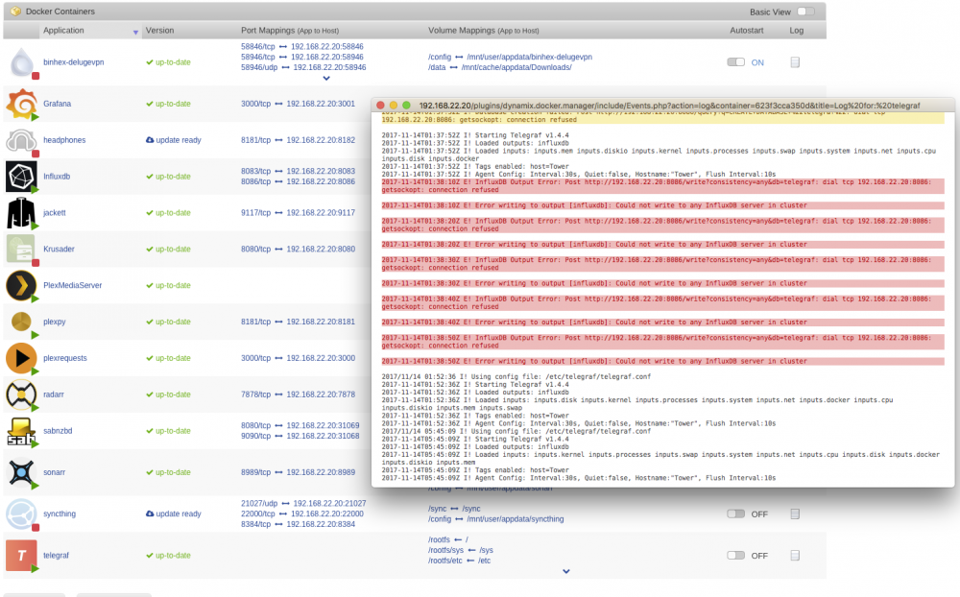Expand binhex-delugevpn port mappings chevron
The height and width of the screenshot is (597, 960).
tap(326, 79)
